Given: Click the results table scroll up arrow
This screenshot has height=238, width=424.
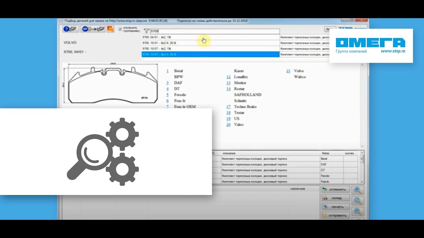Looking at the screenshot, I should point(362,153).
